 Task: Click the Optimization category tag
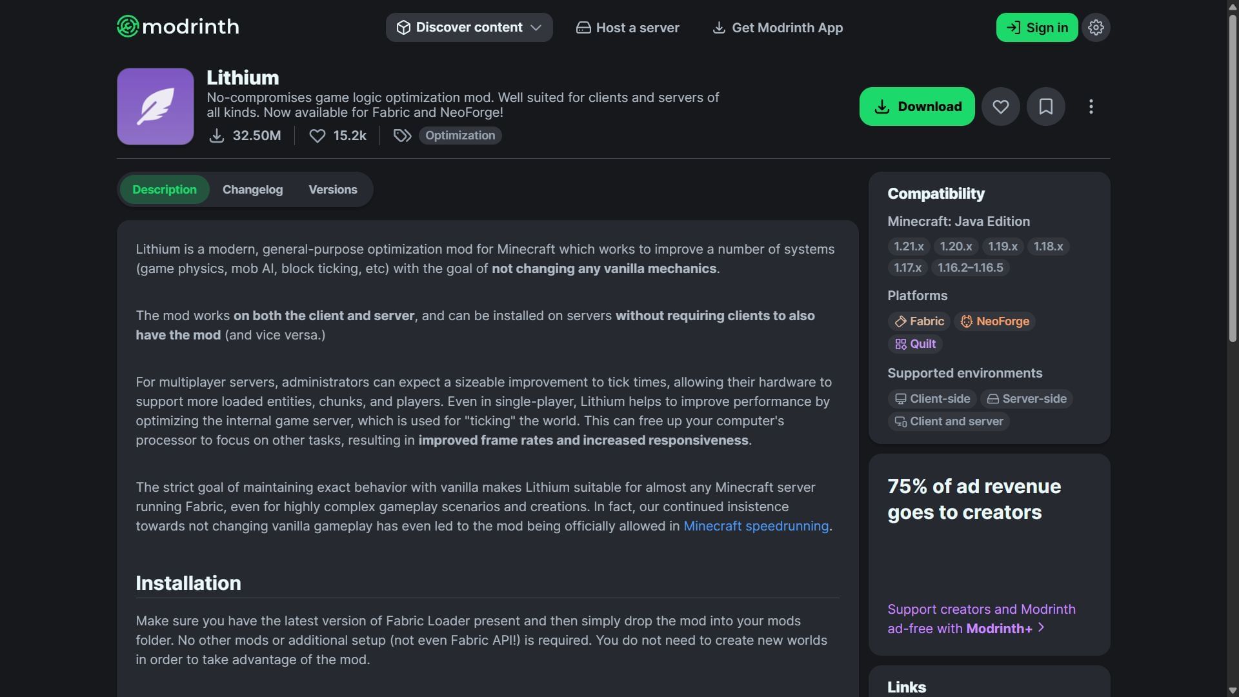click(460, 136)
